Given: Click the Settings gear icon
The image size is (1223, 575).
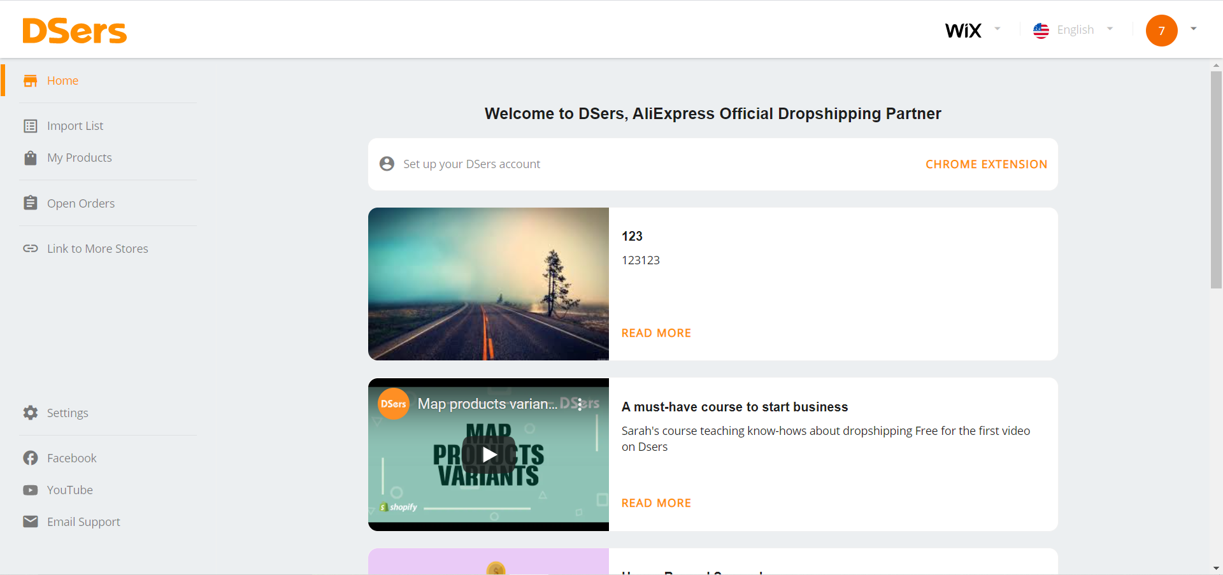Looking at the screenshot, I should (30, 413).
